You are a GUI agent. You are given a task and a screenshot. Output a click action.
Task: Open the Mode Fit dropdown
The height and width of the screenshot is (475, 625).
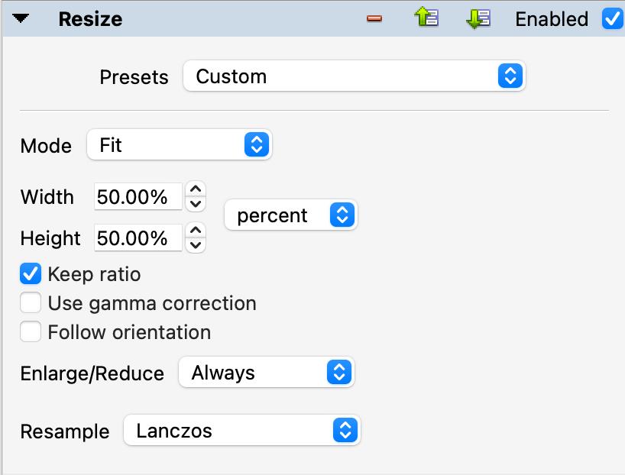[x=179, y=145]
